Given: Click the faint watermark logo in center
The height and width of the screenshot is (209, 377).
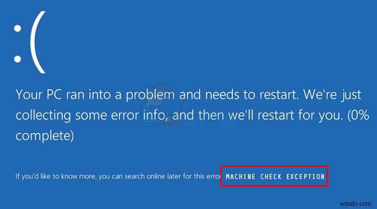Looking at the screenshot, I should (x=163, y=106).
